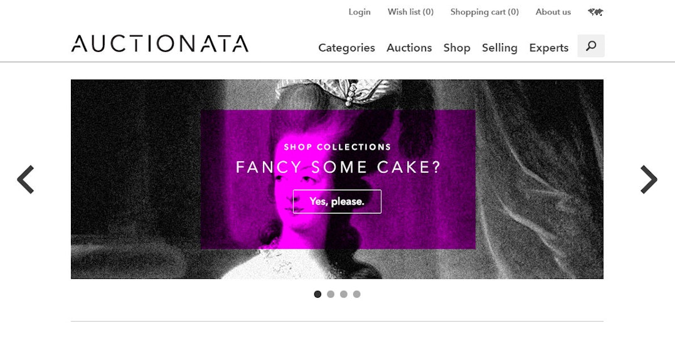Screen dimensions: 675x346
Task: View the Shopping cart (0)
Action: 485,12
